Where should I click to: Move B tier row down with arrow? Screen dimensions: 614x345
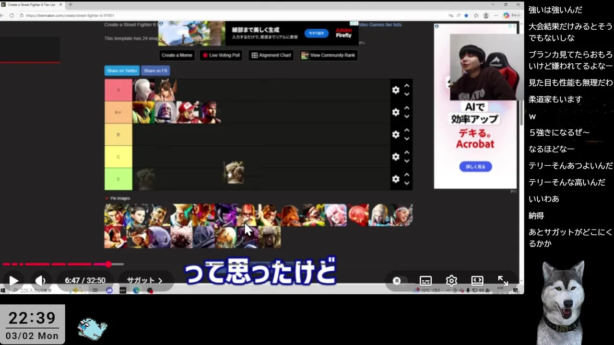(x=407, y=139)
